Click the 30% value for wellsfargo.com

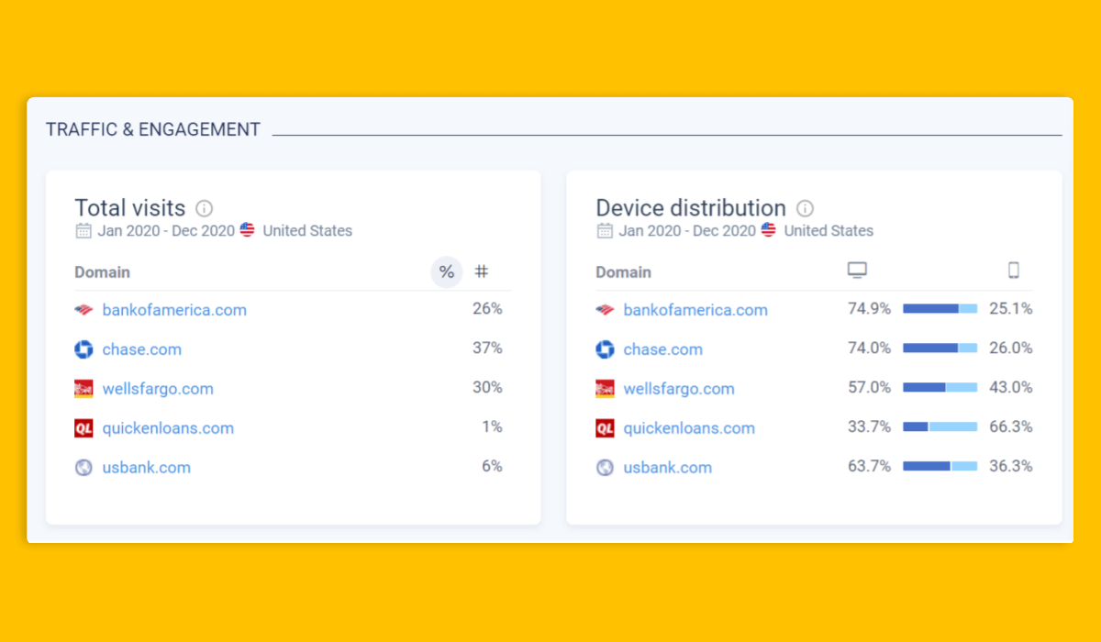click(x=487, y=388)
